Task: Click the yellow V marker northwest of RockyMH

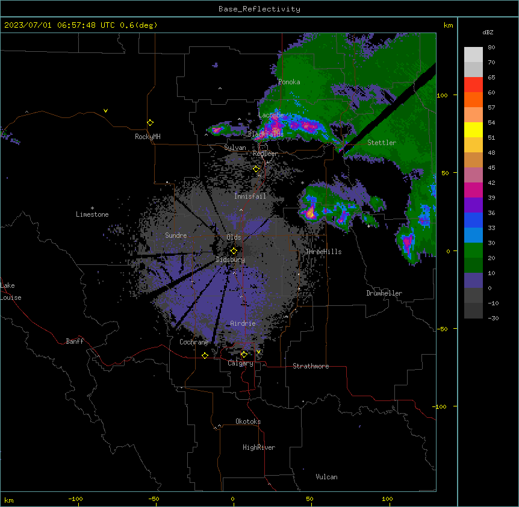Action: [x=105, y=111]
